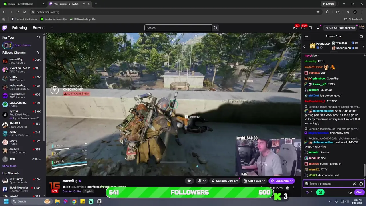Open a new Chrome tab
366x206 pixels.
tap(96, 4)
